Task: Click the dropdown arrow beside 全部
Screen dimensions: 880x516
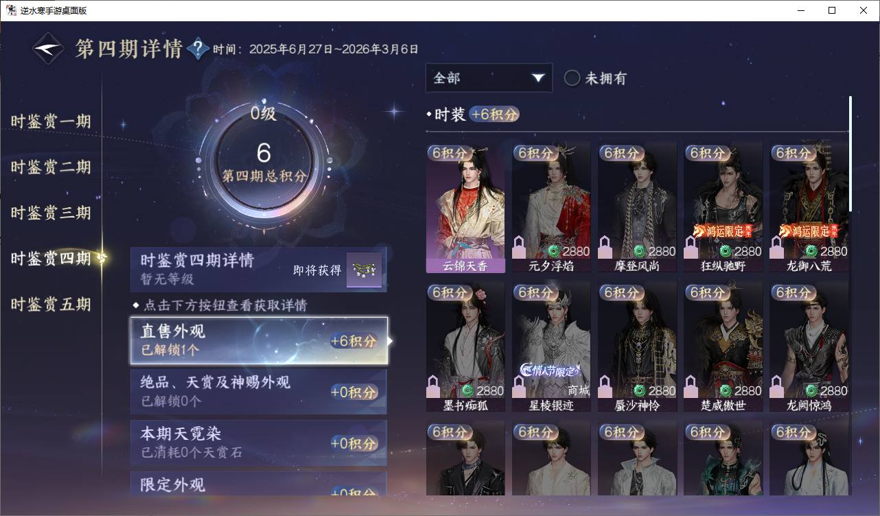Action: 537,78
